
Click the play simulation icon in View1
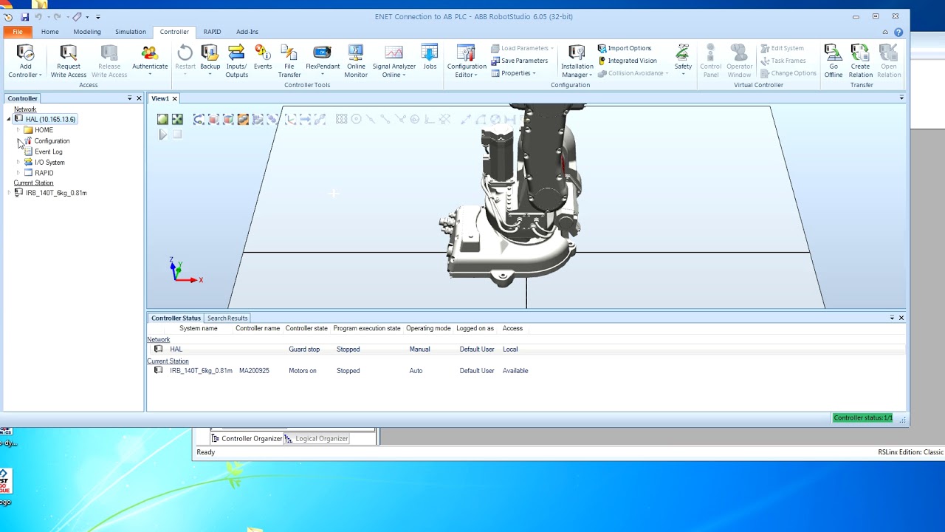tap(162, 134)
